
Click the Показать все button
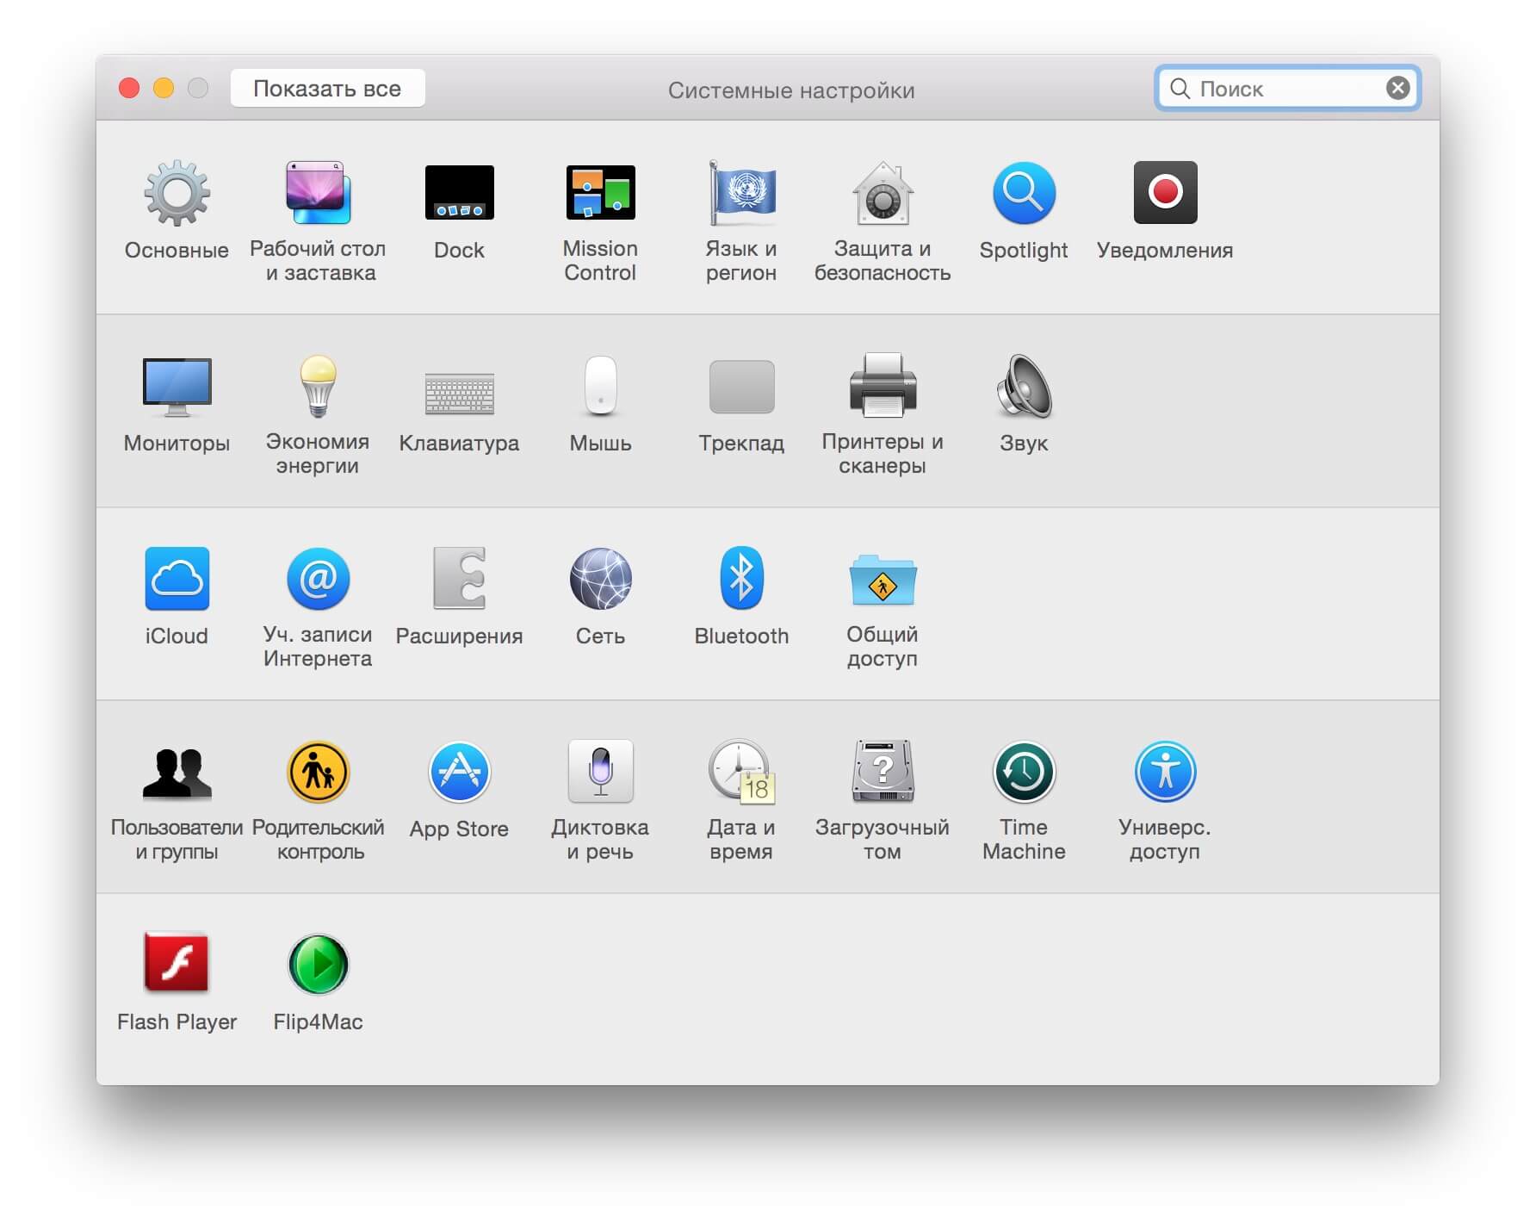(327, 88)
